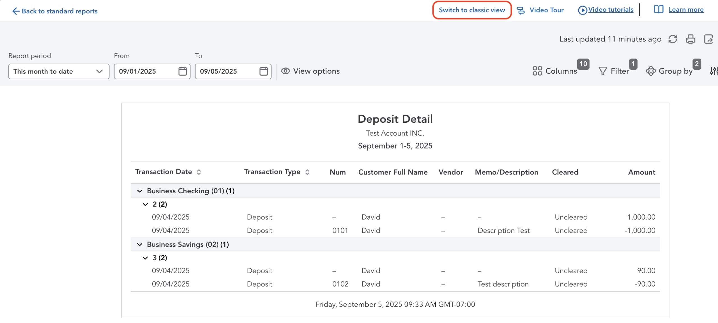Click Switch to classic view
The image size is (718, 323).
472,10
